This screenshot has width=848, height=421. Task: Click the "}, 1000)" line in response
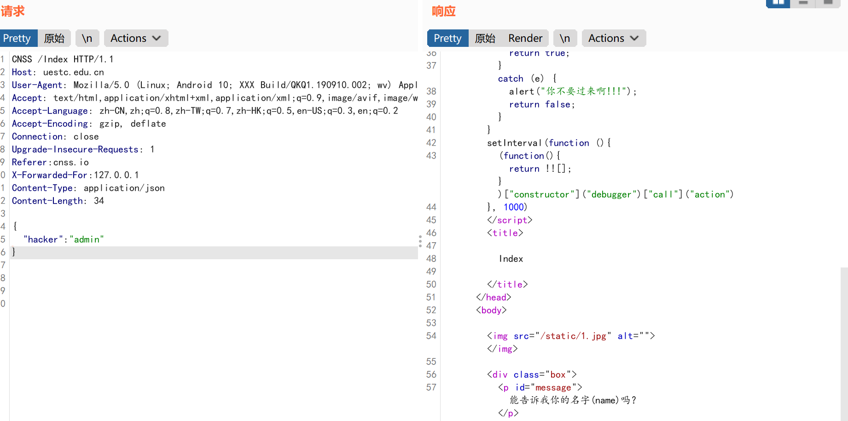(x=507, y=207)
